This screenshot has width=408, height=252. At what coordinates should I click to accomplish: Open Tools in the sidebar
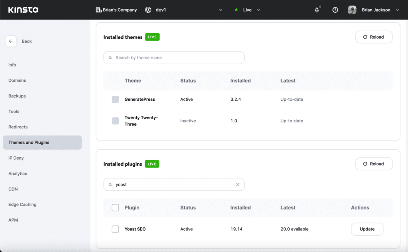14,111
